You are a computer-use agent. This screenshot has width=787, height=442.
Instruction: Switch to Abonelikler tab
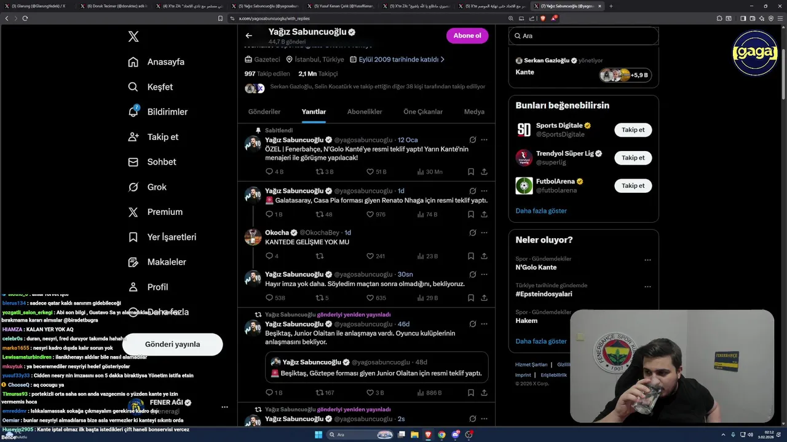pyautogui.click(x=365, y=112)
